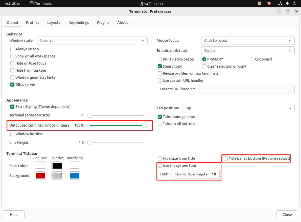Image resolution: width=301 pixels, height=222 pixels.
Task: Enable Always on top
Action: 12,49
